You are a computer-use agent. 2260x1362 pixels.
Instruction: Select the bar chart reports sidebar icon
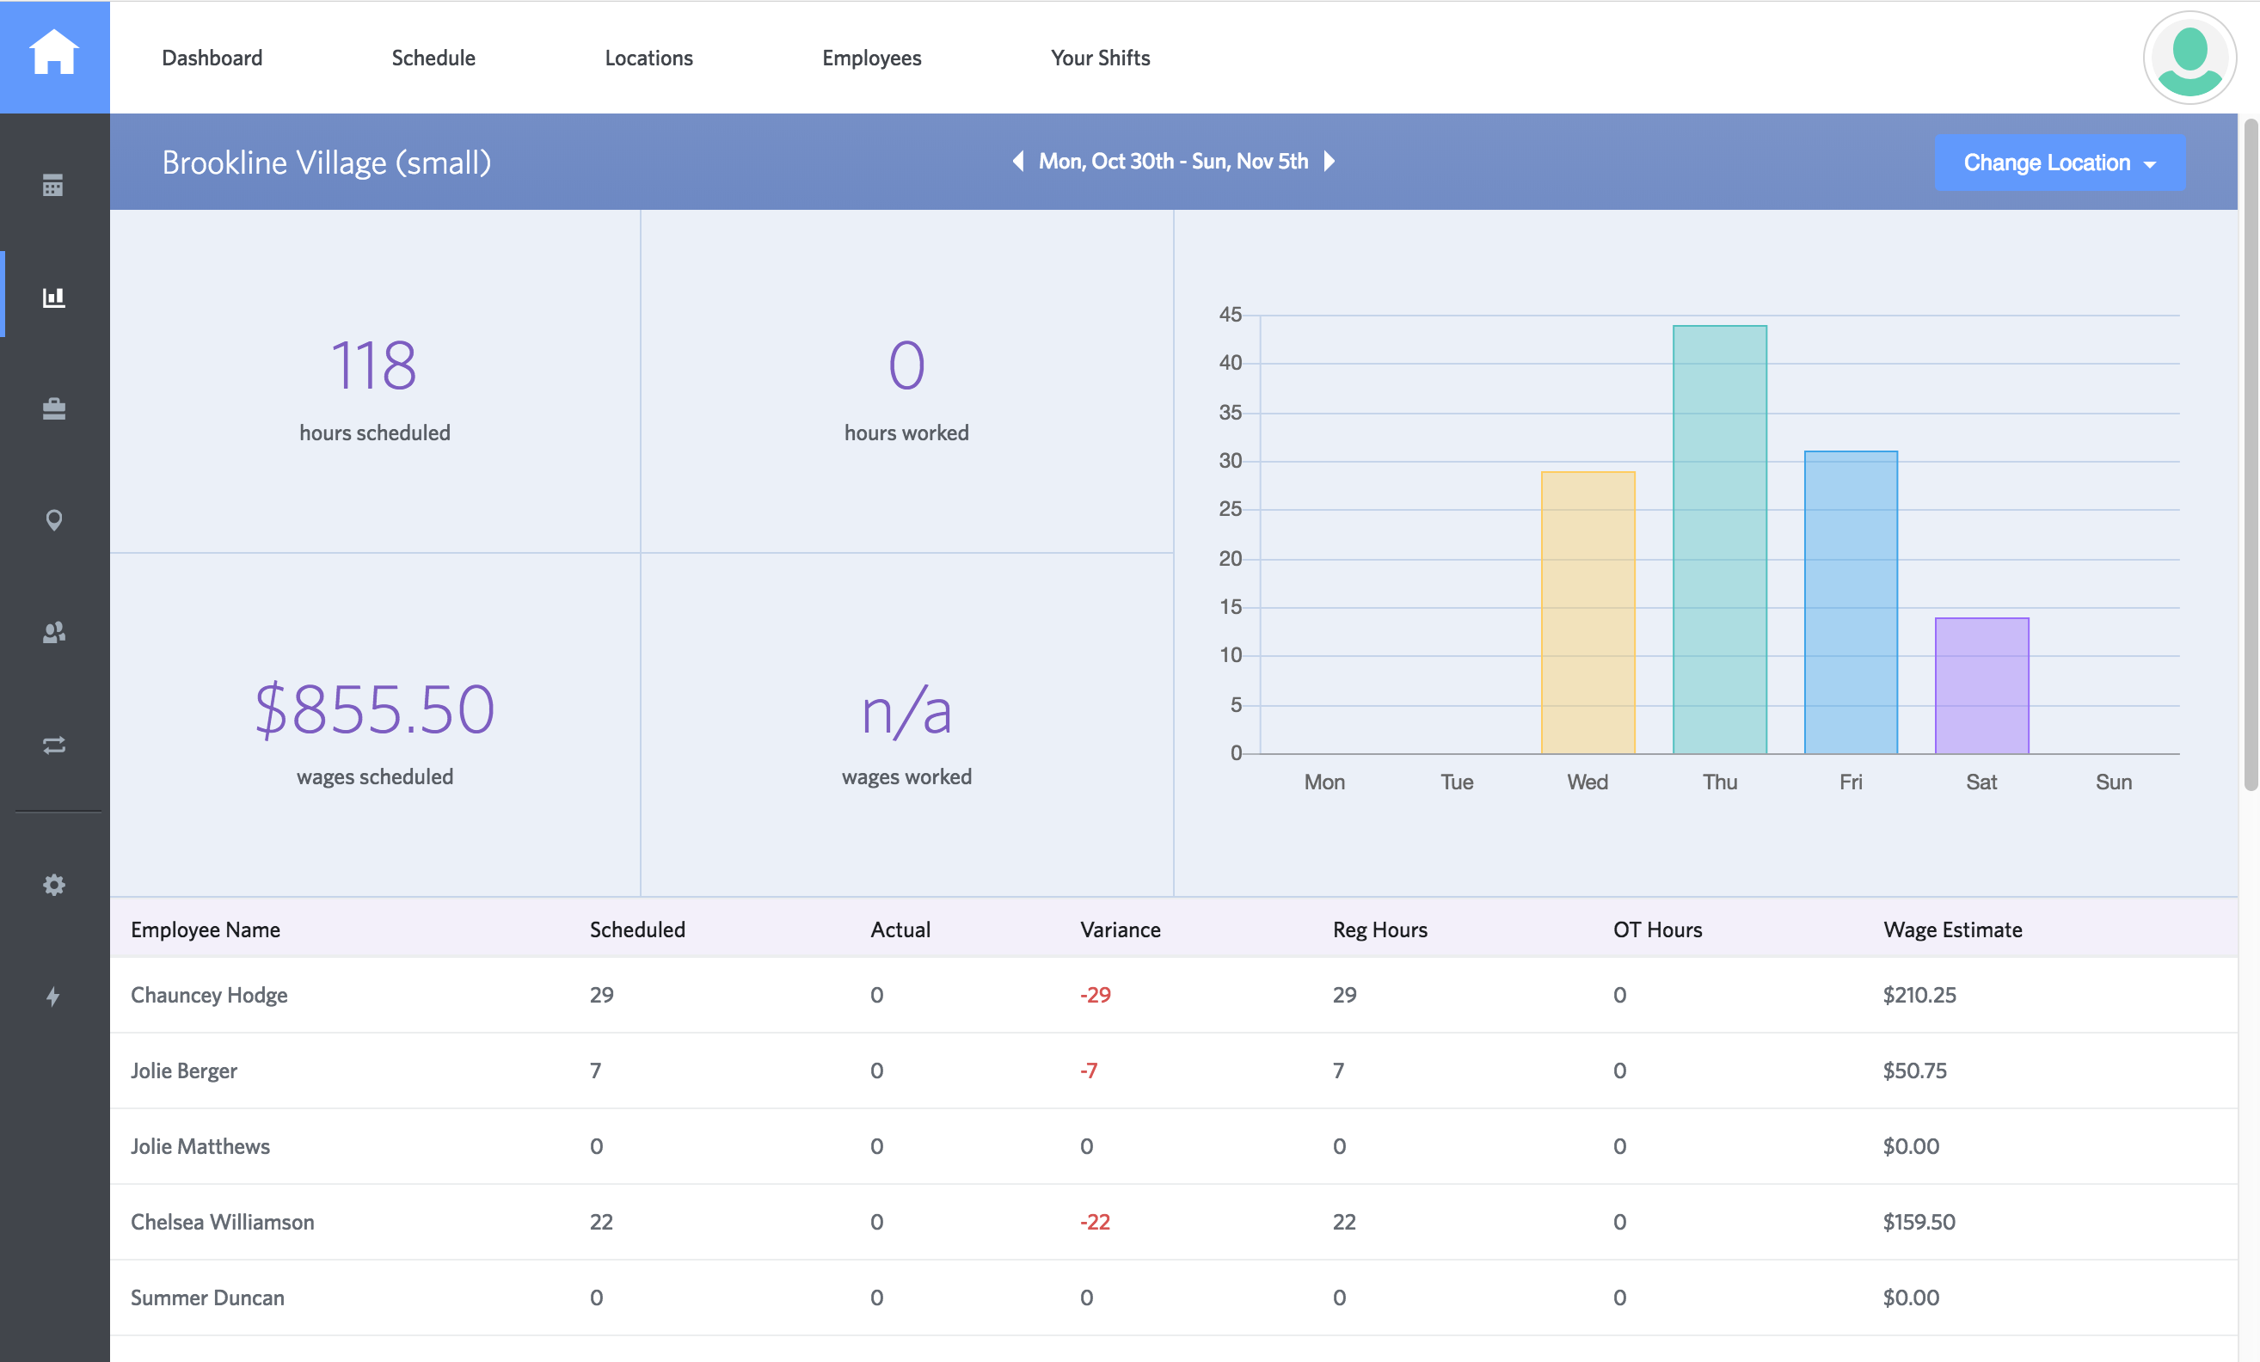coord(54,298)
